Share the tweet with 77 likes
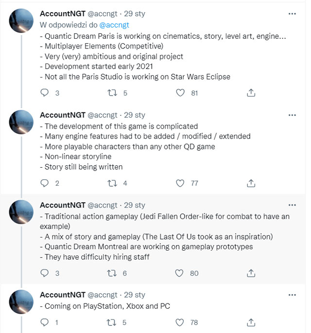This screenshot has height=333, width=311. point(251,183)
